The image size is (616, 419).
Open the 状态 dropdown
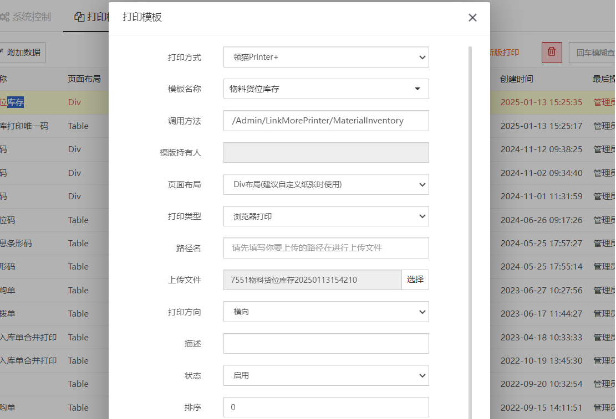click(326, 375)
